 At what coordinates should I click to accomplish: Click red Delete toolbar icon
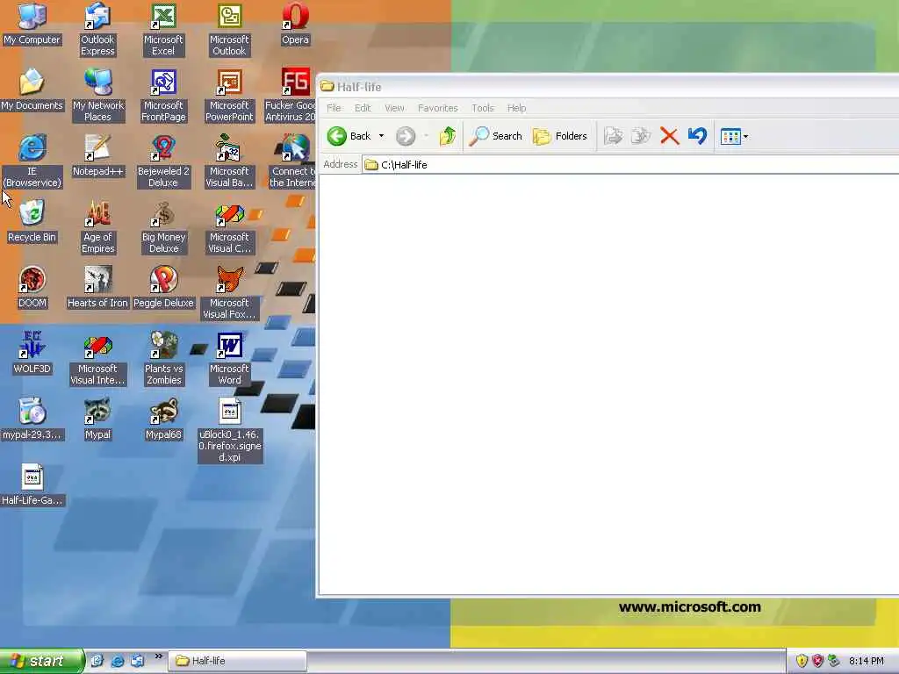pos(669,136)
